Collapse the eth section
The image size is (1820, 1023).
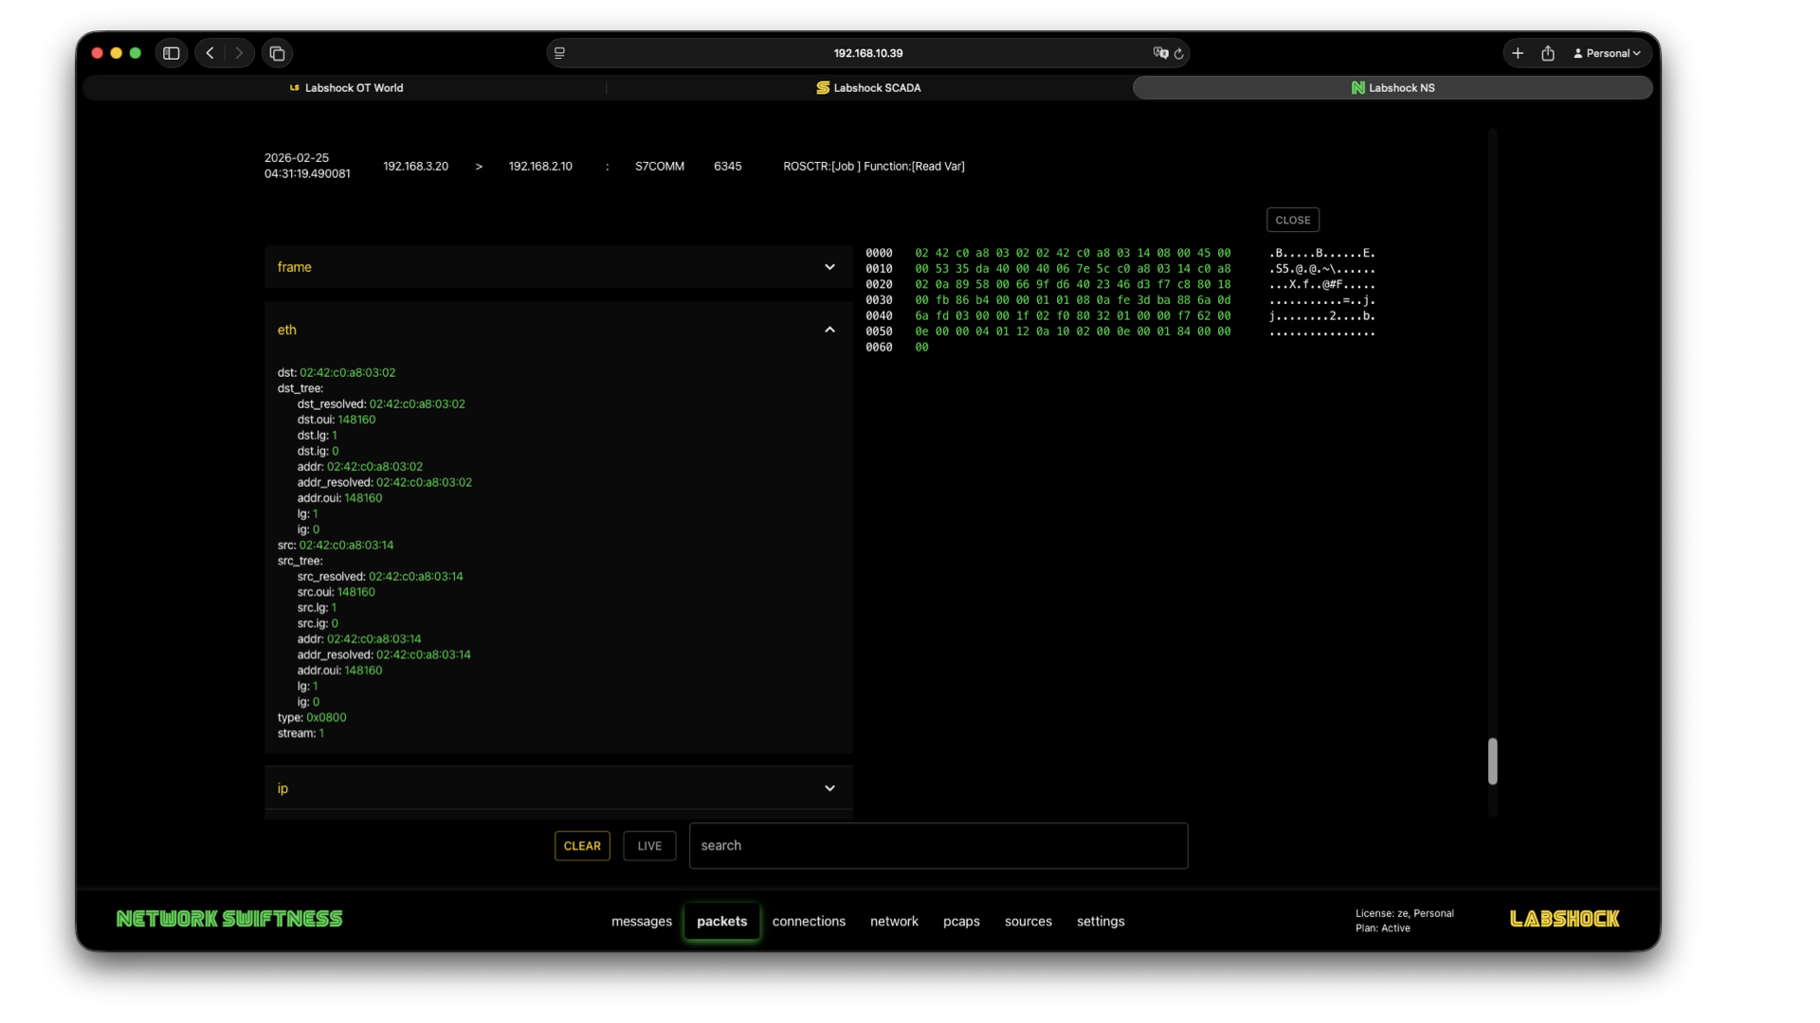pos(558,330)
